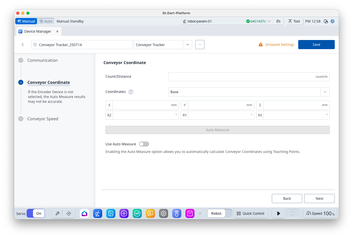353x238 pixels.
Task: Switch to the Device Manager tab
Action: [38, 31]
